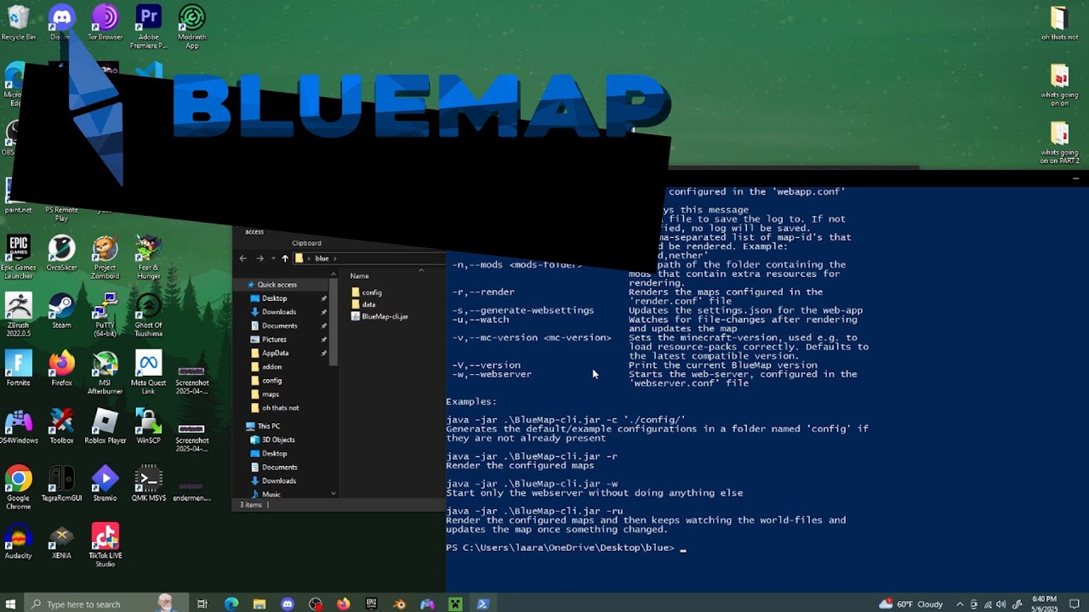Select This PC in the navigation pane
The width and height of the screenshot is (1089, 612).
(268, 426)
